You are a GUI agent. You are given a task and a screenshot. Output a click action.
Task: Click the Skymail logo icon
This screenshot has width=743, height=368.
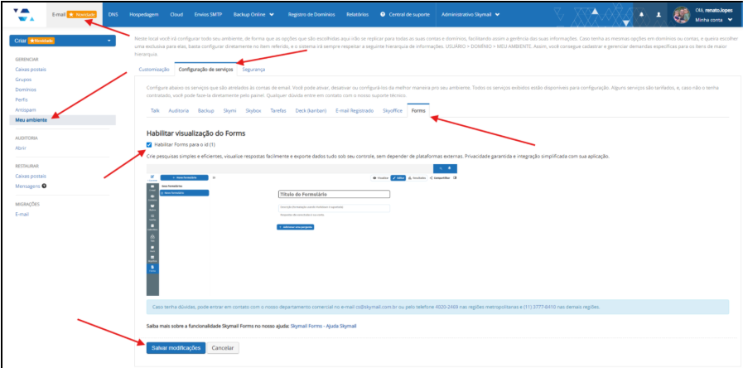coord(25,14)
